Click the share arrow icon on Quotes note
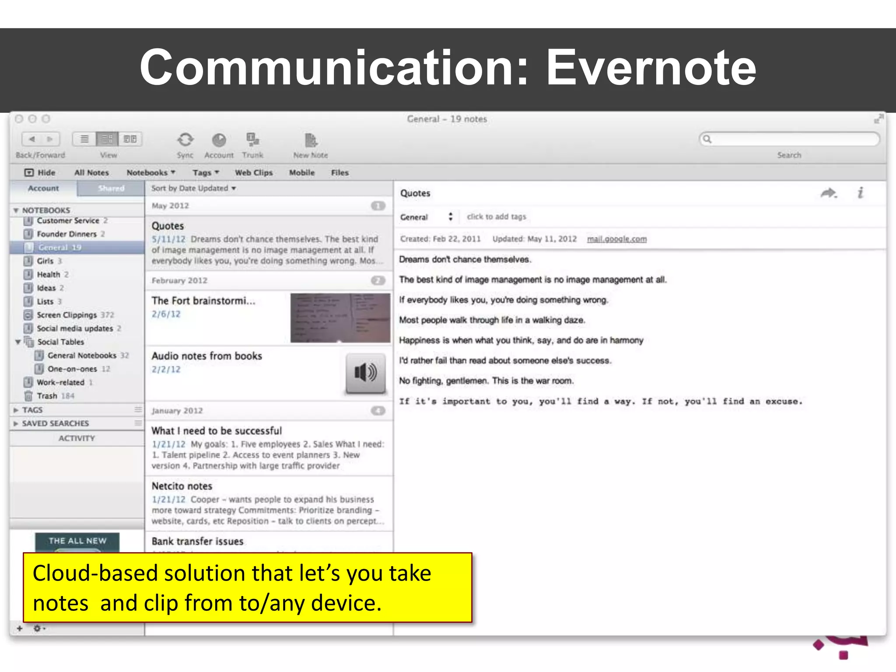Image resolution: width=896 pixels, height=672 pixels. pos(829,193)
